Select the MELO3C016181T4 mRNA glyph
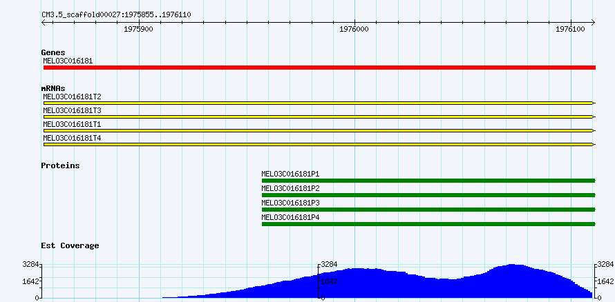615x302 pixels. (319, 144)
